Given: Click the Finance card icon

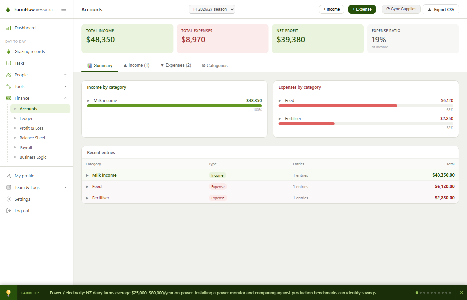Looking at the screenshot, I should pos(9,98).
